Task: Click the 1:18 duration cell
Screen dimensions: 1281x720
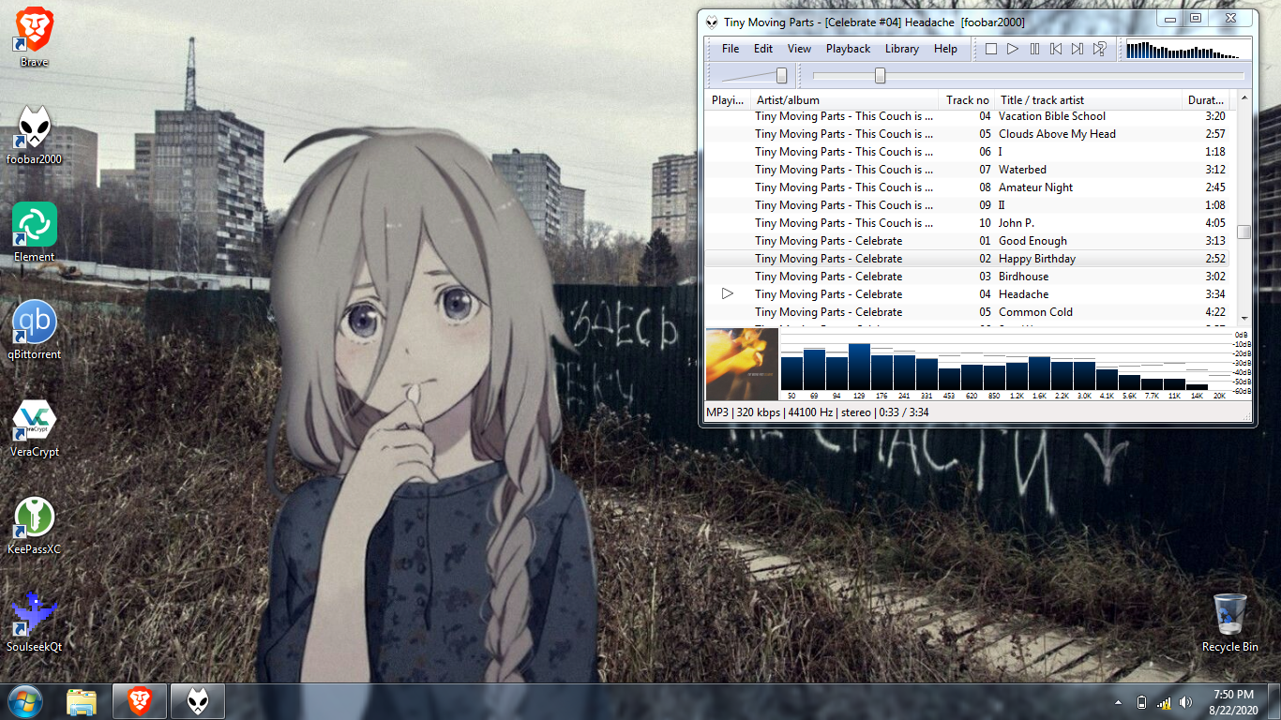Action: pos(1215,152)
